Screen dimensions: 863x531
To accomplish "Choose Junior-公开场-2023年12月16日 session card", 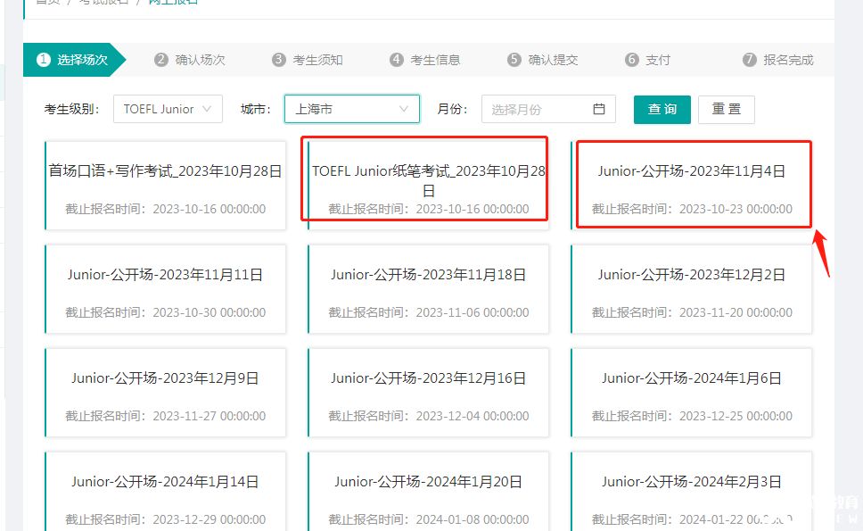I will pos(428,392).
